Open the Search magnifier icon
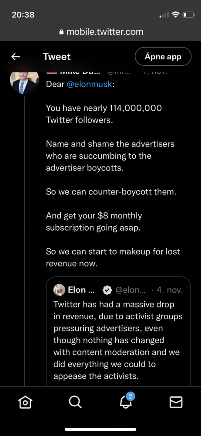 tap(75, 402)
